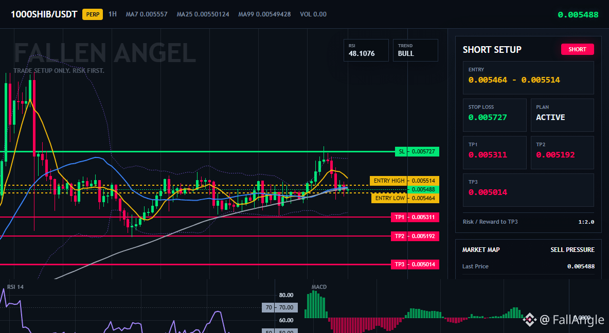The height and width of the screenshot is (333, 609).
Task: Click the red SHORT badge
Action: coord(577,49)
